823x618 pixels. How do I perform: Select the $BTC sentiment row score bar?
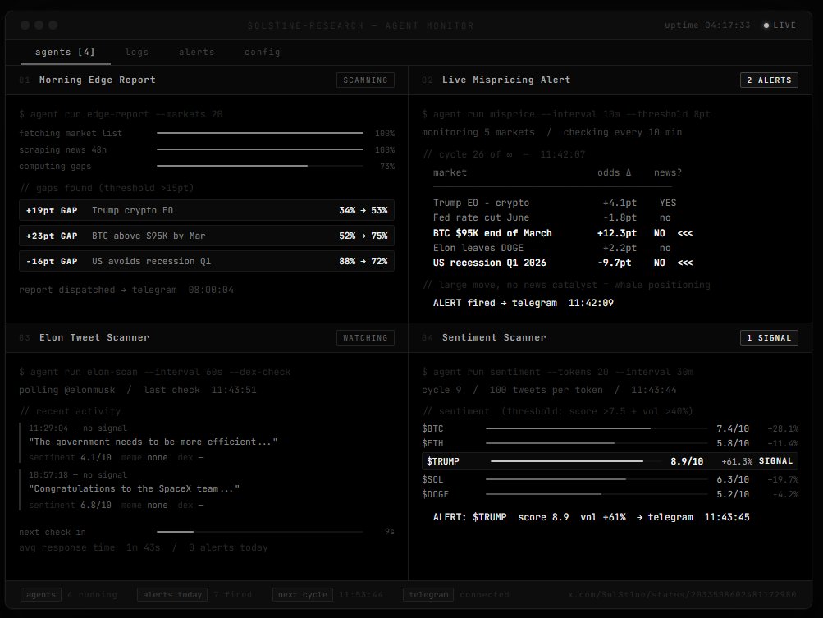coord(597,428)
